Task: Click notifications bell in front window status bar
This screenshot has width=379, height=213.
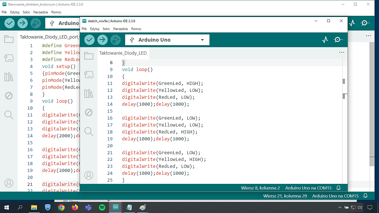Action: coord(338,188)
